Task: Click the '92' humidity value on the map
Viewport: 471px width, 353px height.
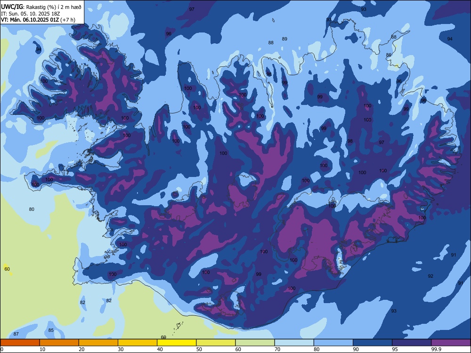Action: coord(430,276)
